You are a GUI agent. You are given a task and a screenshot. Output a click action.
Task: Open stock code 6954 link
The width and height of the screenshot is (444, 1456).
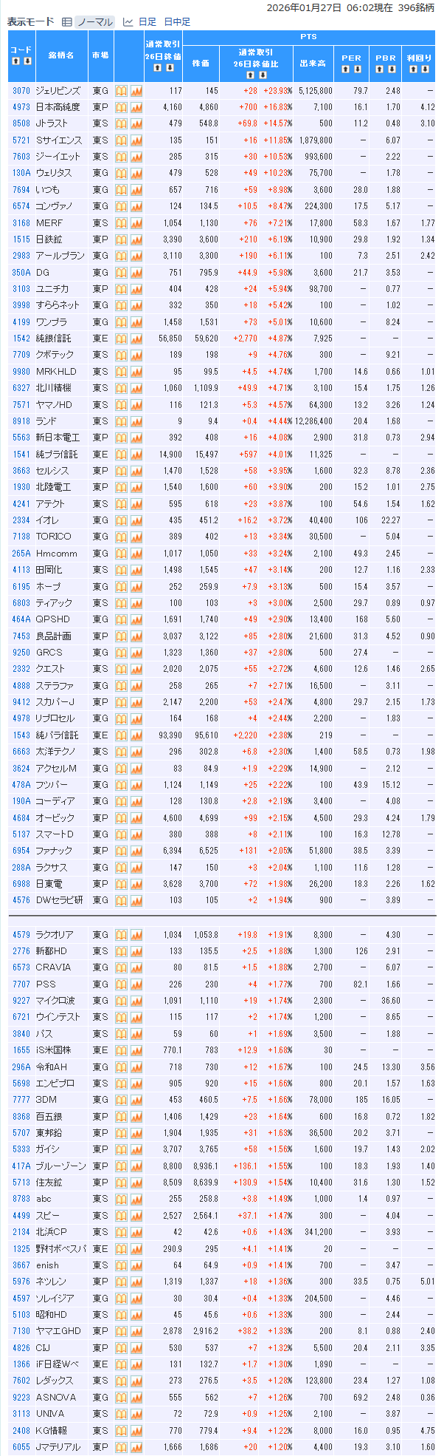pos(21,851)
